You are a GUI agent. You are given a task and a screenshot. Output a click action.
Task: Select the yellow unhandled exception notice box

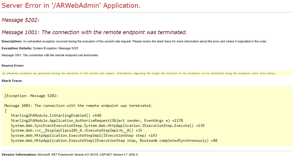point(139,73)
